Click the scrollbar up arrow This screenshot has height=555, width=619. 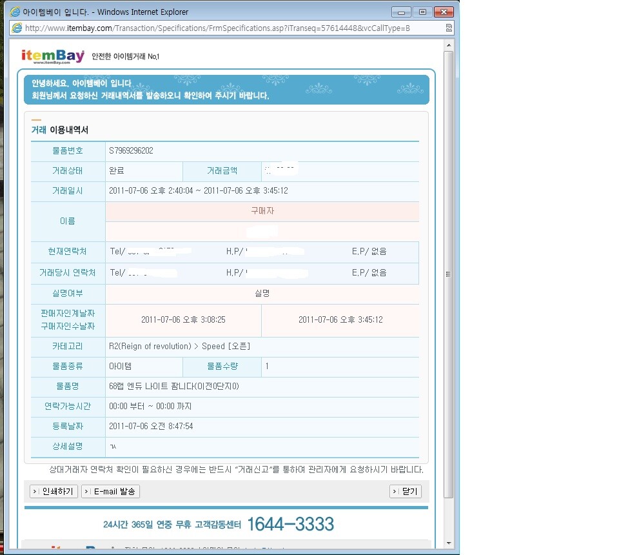point(449,44)
